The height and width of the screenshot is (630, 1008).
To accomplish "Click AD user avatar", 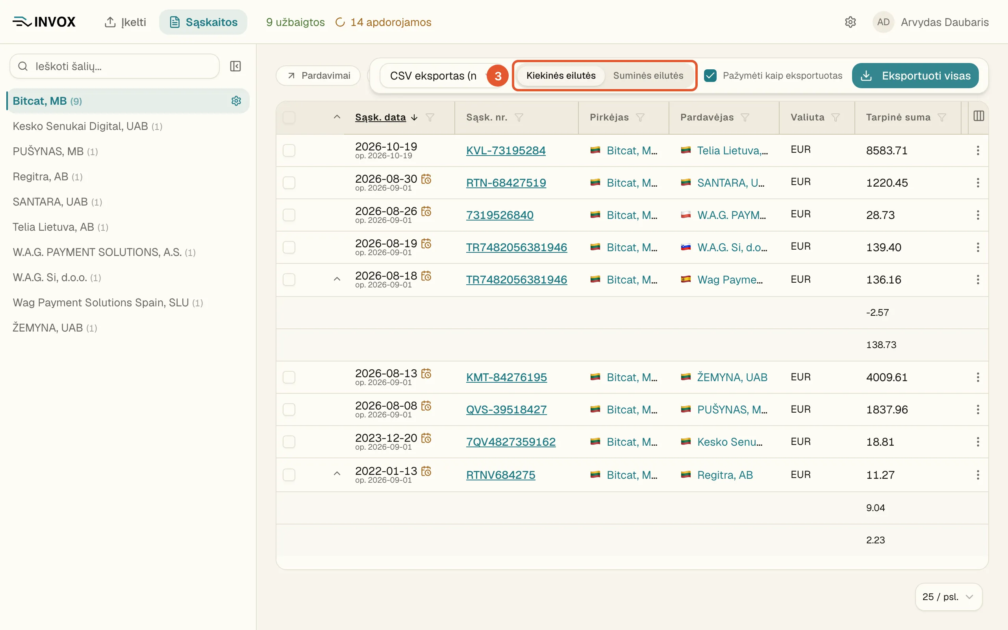I will [883, 22].
